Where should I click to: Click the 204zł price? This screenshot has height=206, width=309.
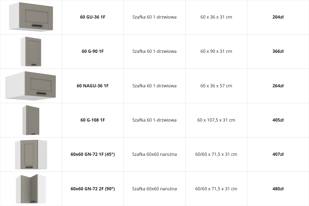[x=278, y=17]
